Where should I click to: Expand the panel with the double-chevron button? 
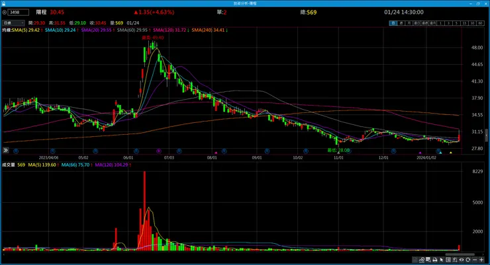coord(5,150)
